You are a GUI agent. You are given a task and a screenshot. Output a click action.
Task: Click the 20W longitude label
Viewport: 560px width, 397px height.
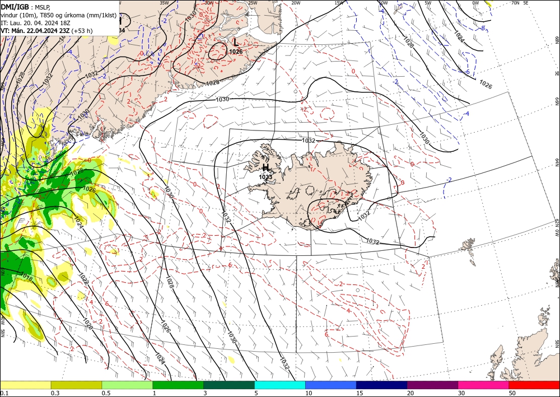tap(296, 3)
